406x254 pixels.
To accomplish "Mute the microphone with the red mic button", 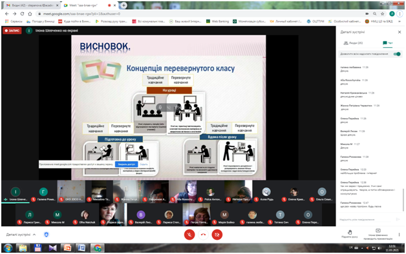I will (x=189, y=235).
